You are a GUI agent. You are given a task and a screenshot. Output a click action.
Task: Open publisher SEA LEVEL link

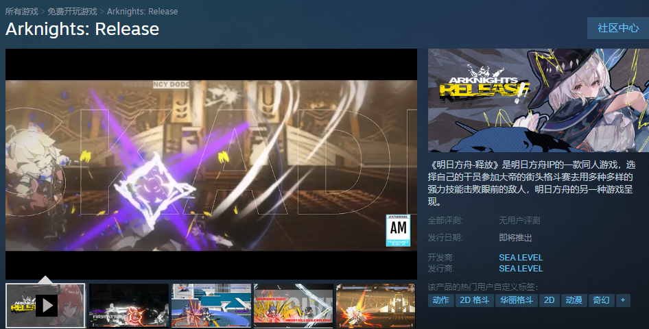521,269
